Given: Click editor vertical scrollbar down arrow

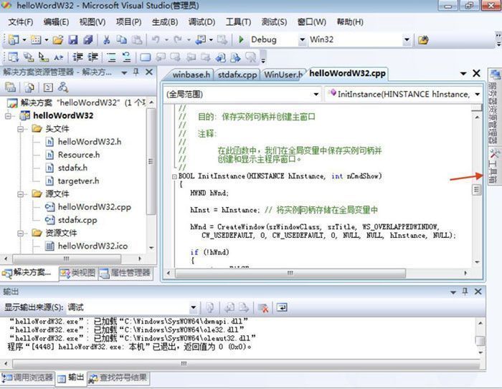Looking at the screenshot, I should point(477,262).
